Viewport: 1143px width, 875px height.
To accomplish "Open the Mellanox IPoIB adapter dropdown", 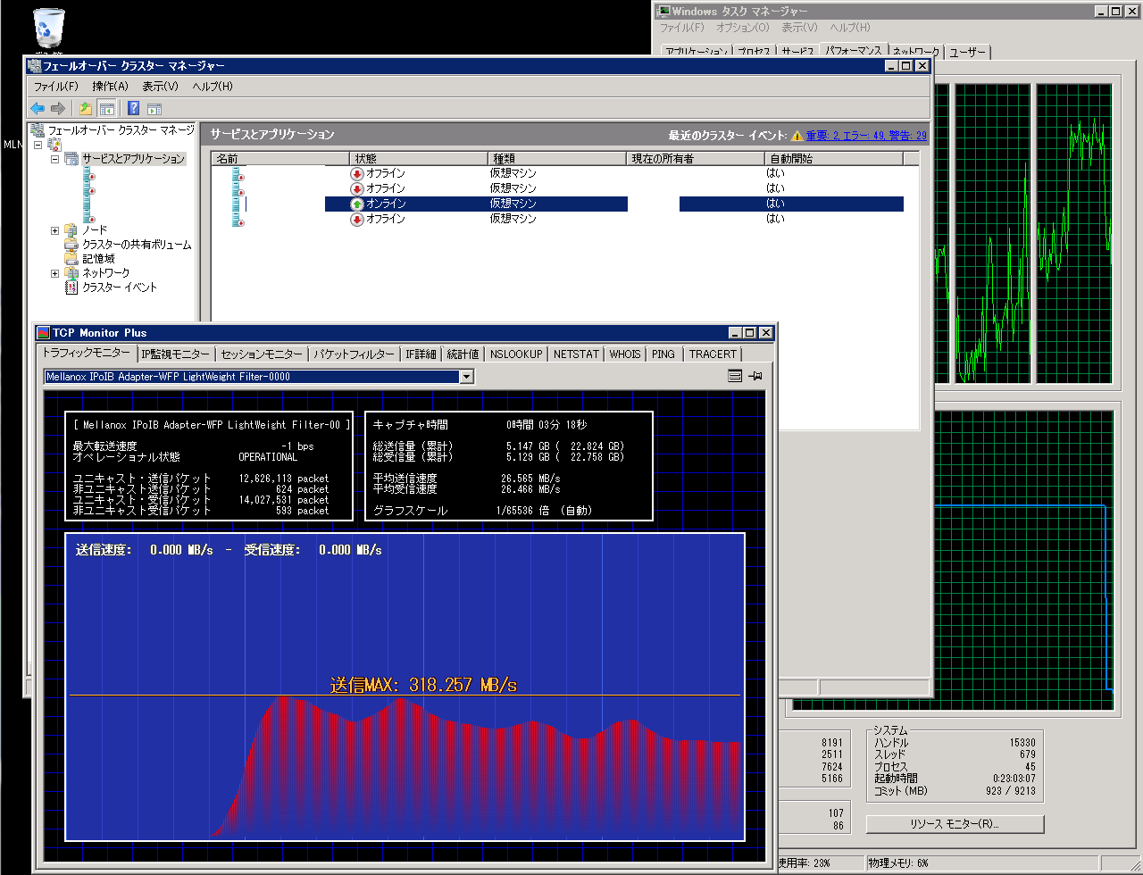I will point(465,377).
